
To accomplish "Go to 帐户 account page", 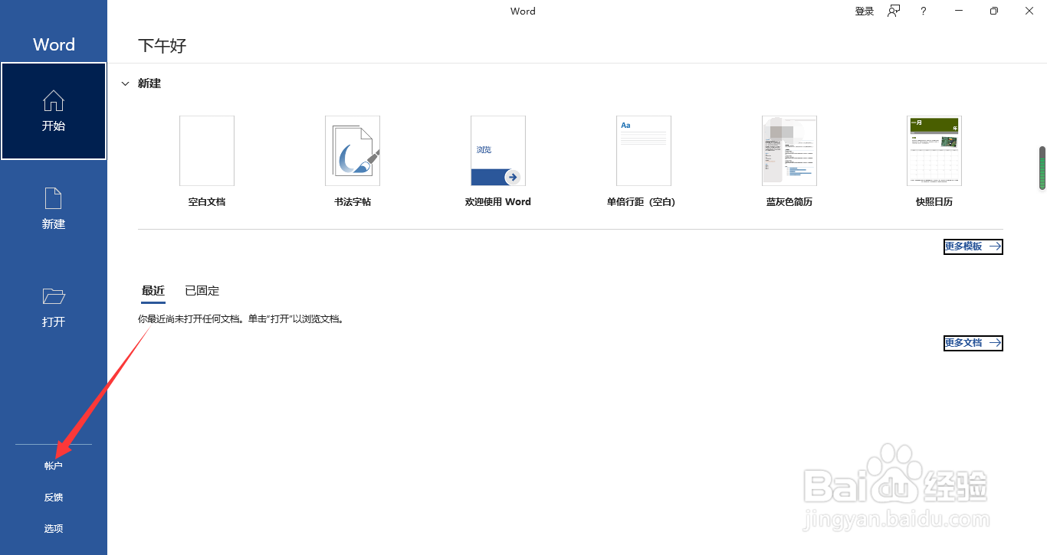I will 54,465.
